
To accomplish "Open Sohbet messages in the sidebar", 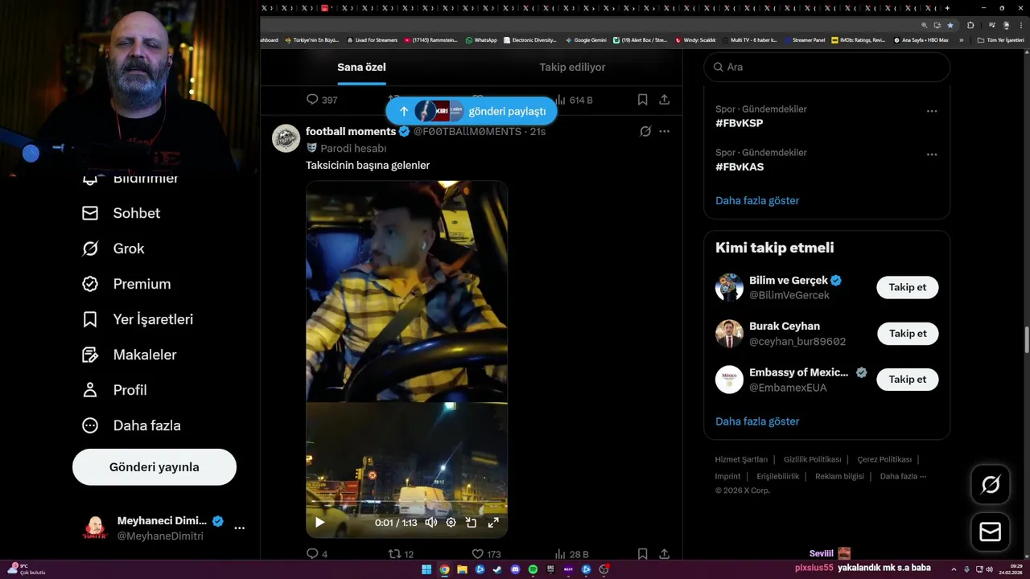I will [121, 213].
